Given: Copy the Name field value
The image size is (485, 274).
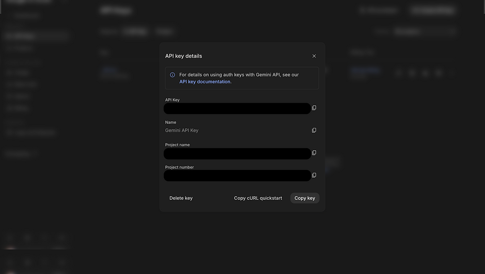Looking at the screenshot, I should pos(314,130).
